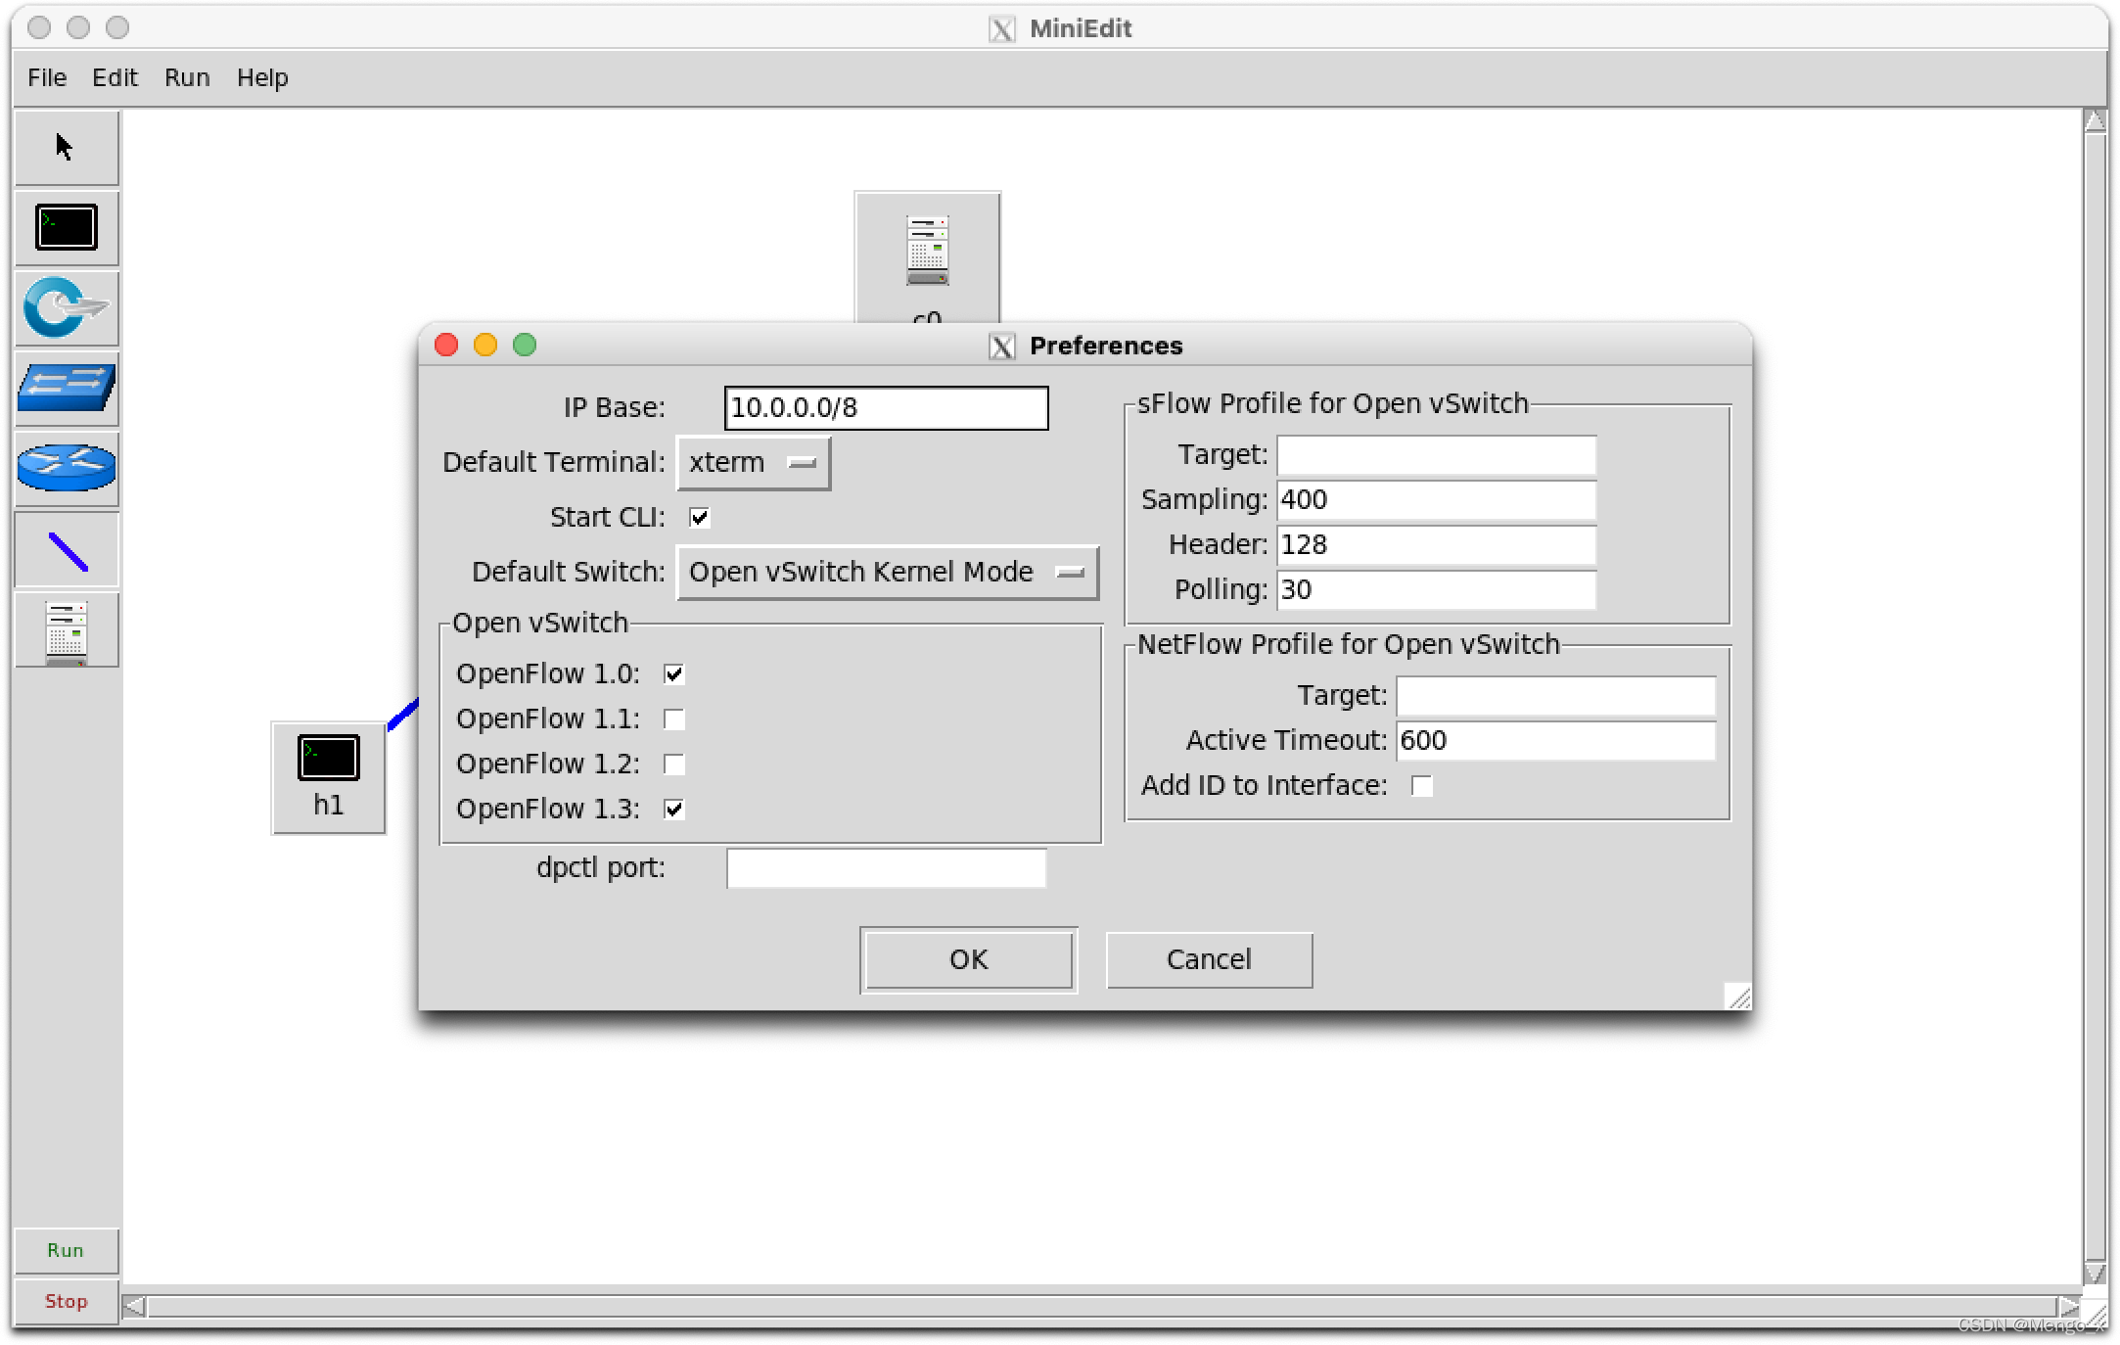Select the arrow pointer tool
The width and height of the screenshot is (2120, 1345).
tap(66, 148)
